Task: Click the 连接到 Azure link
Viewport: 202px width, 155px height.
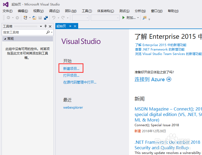Action: (x=150, y=79)
